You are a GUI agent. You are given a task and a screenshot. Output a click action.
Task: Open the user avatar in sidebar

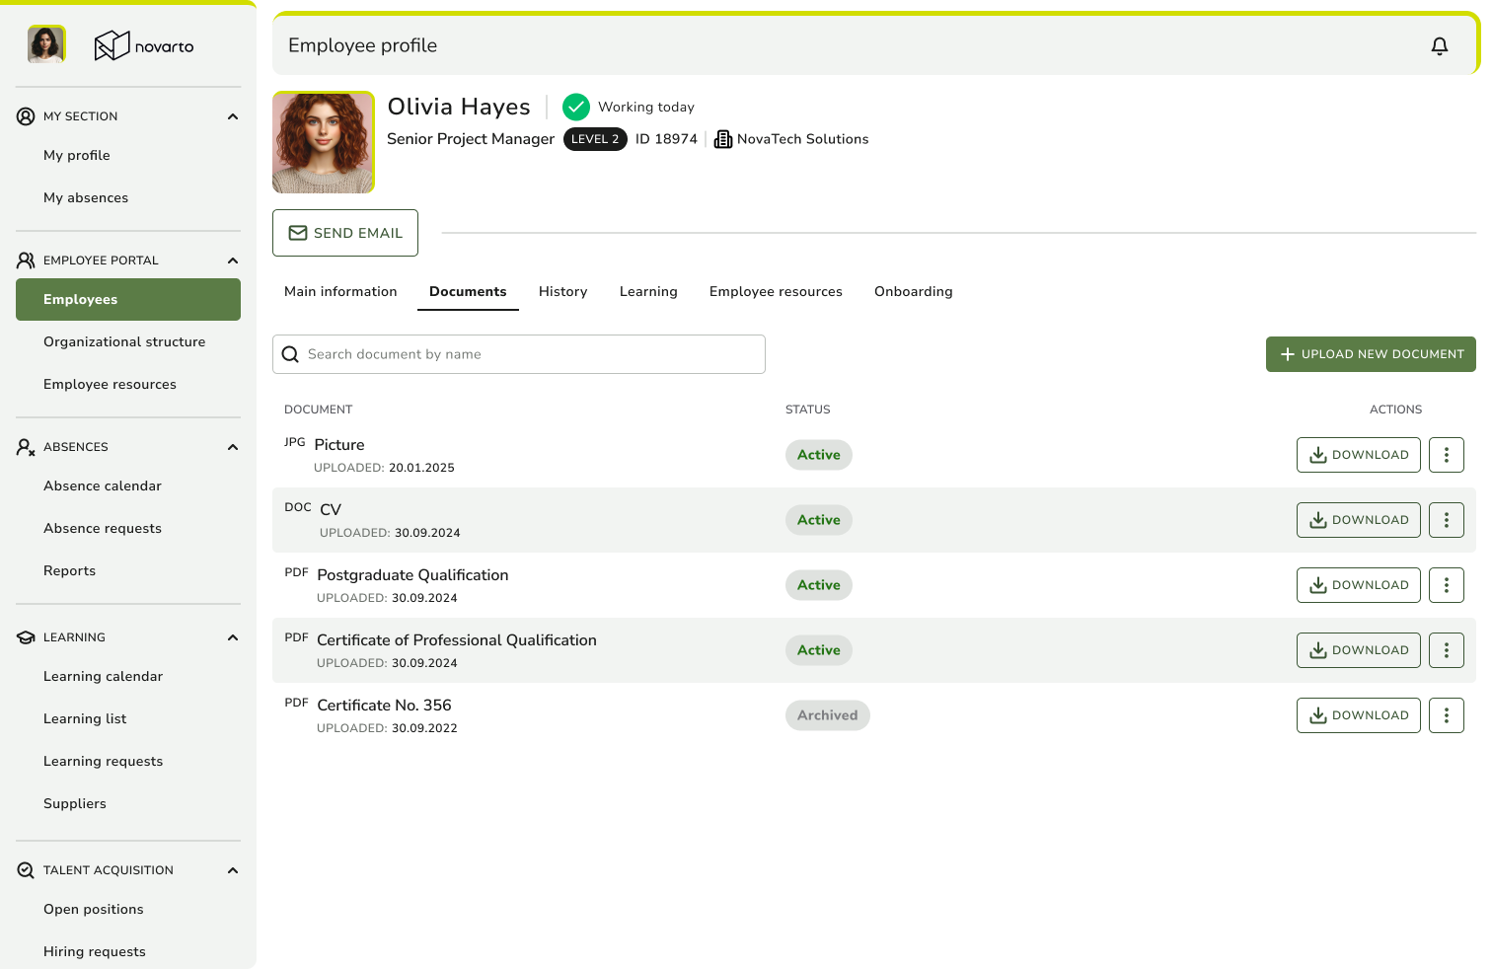pos(46,44)
